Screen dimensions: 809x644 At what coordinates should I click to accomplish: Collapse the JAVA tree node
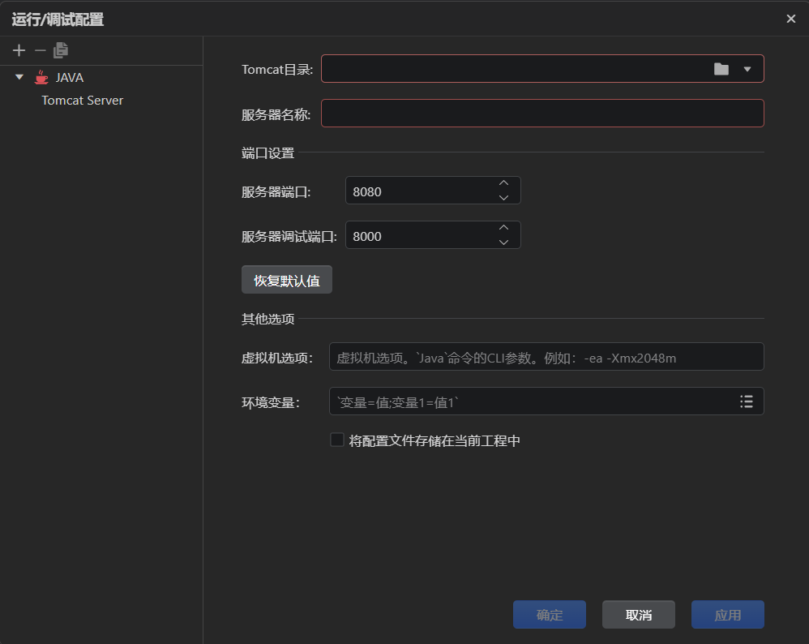(19, 77)
